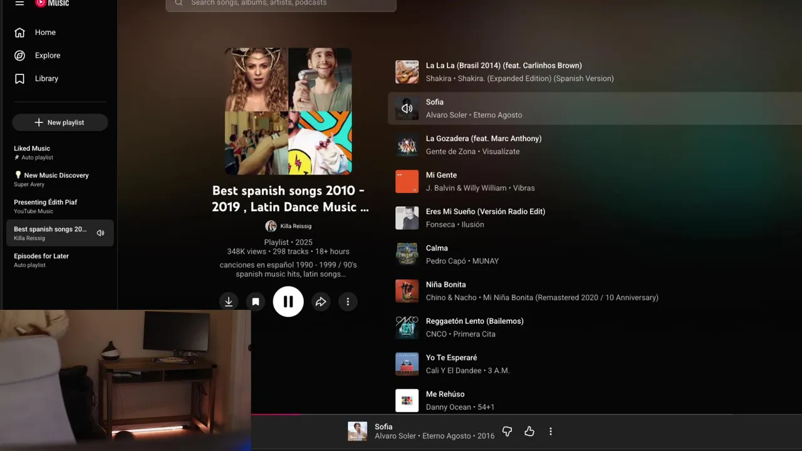Click Sofia now-playing speaker thumbnail
Viewport: 802px width, 451px height.
[x=407, y=108]
